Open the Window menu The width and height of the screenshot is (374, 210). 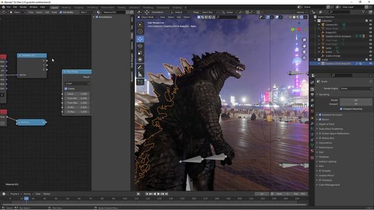tap(33, 7)
